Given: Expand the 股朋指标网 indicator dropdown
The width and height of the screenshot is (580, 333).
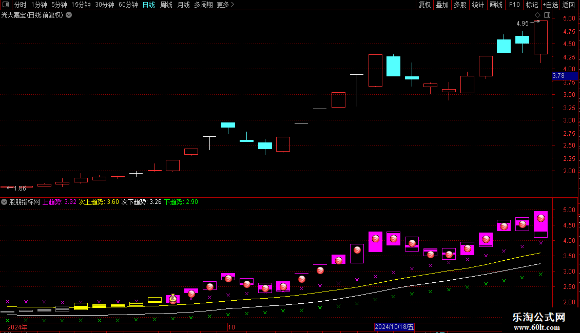Looking at the screenshot, I should coord(4,202).
